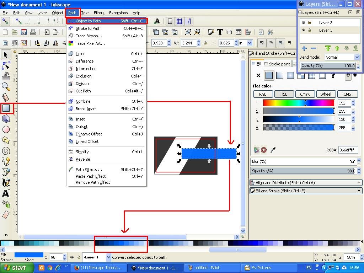Click the Windows start button
This screenshot has width=364, height=273.
pyautogui.click(x=17, y=268)
